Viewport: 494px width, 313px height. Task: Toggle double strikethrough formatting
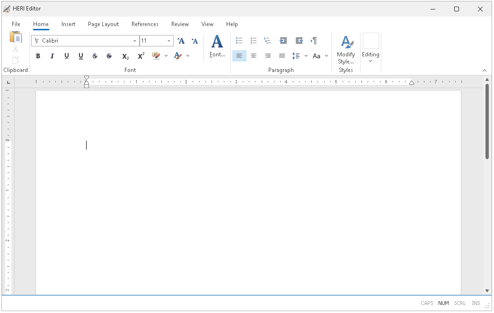109,56
